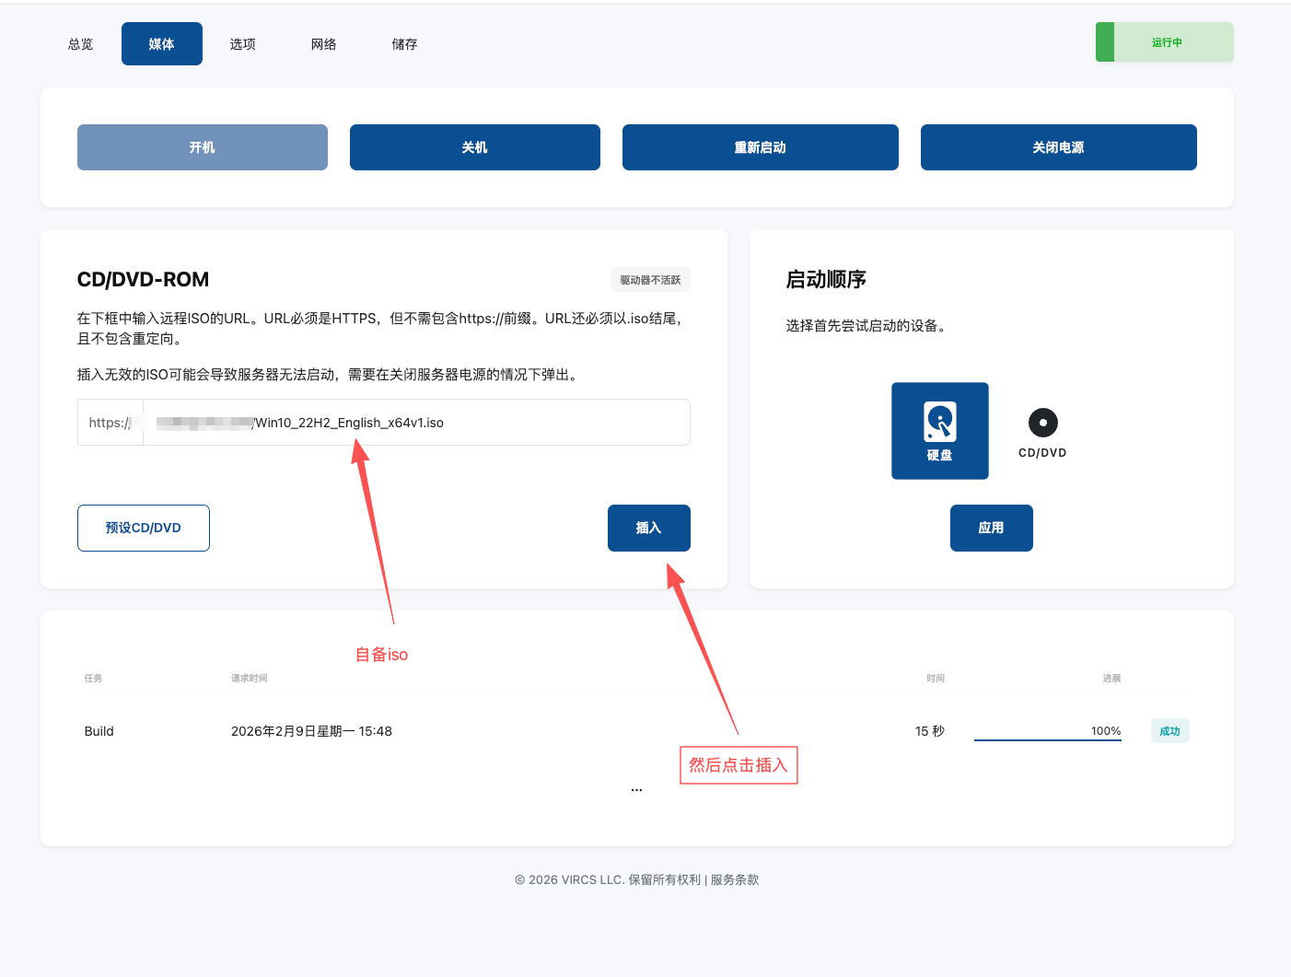This screenshot has height=977, width=1291.
Task: Open the 选项 options tab
Action: (243, 44)
